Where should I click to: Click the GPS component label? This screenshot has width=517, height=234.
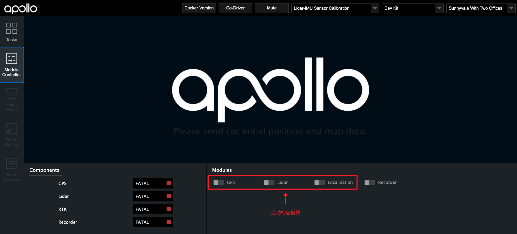tap(62, 183)
